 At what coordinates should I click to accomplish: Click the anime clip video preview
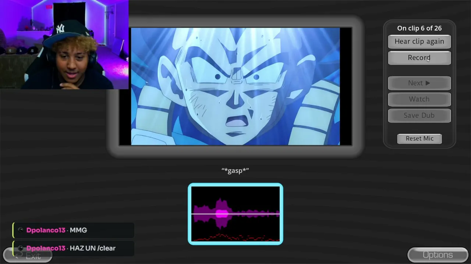pos(235,87)
